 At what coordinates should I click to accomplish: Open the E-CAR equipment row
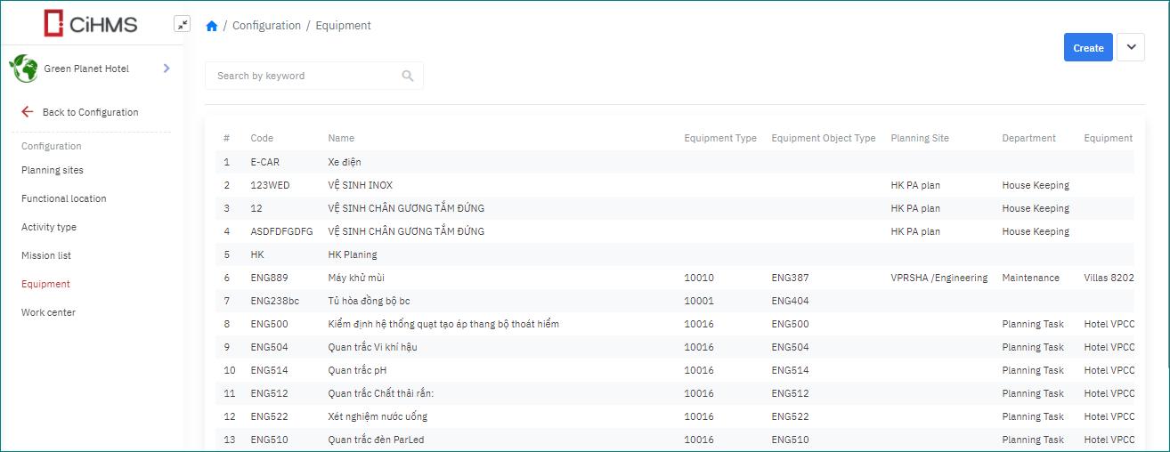click(267, 162)
